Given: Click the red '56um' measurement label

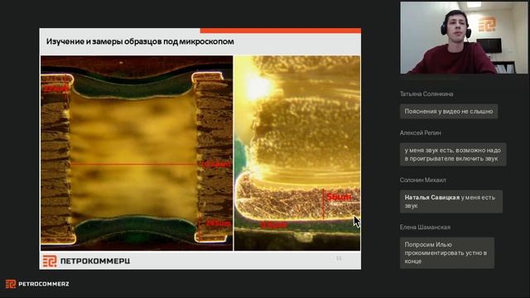Looking at the screenshot, I should point(339,197).
